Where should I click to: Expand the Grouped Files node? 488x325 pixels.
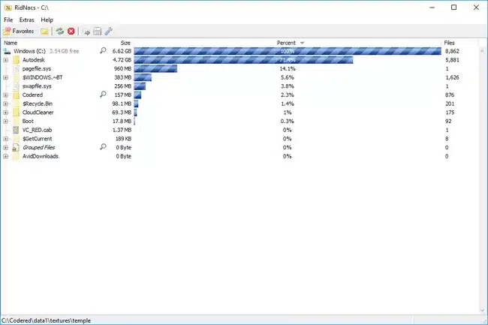pyautogui.click(x=6, y=148)
